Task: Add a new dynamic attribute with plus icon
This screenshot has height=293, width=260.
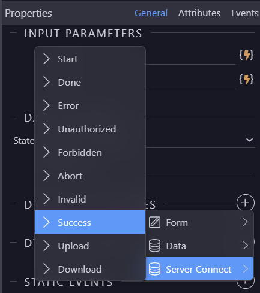Action: (246, 203)
